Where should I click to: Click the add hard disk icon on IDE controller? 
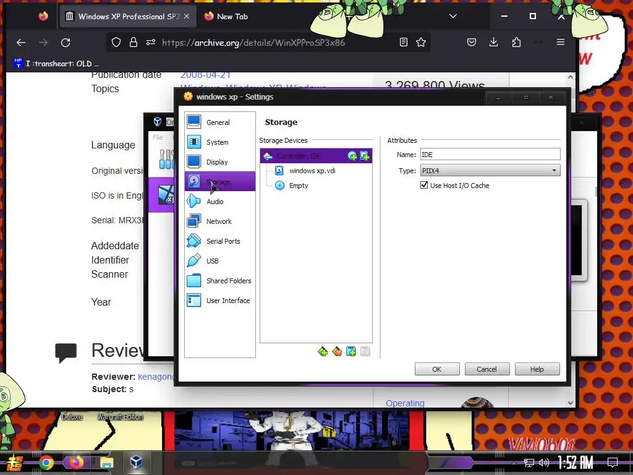(x=365, y=156)
